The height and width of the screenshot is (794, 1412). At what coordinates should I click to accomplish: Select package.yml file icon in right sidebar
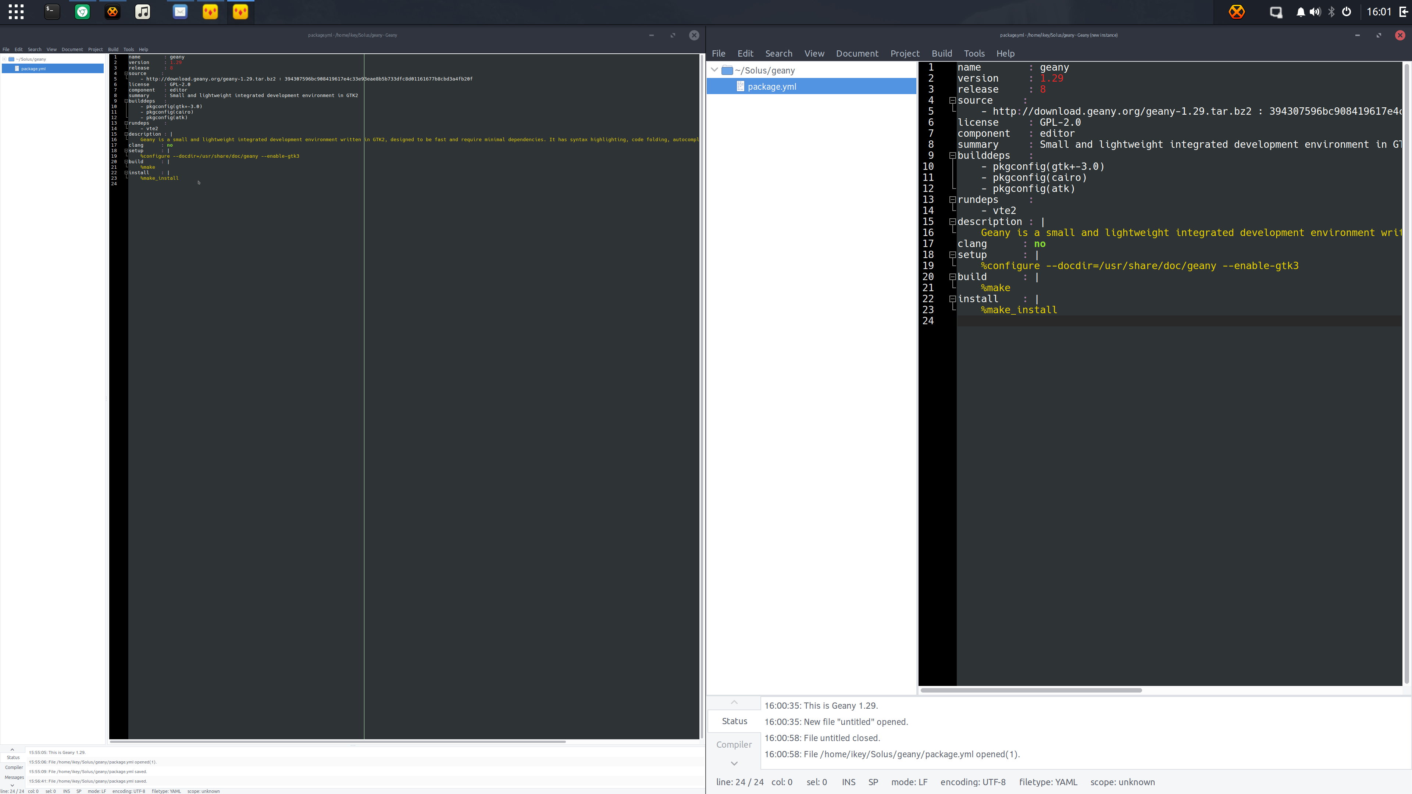(x=741, y=86)
